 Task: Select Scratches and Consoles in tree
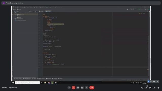pos(21,20)
